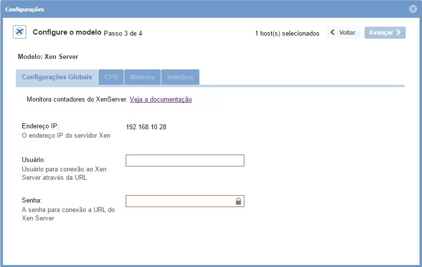
Task: Select the Configurações Globais tab
Action: click(x=57, y=77)
